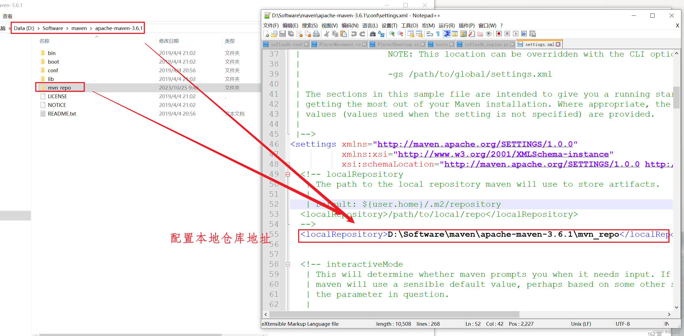Expand breadcrumb chevron after Software

point(67,28)
